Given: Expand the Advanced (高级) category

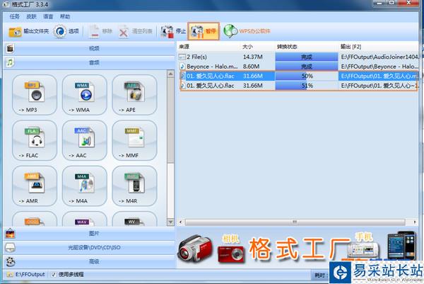Looking at the screenshot, I should coord(90,261).
